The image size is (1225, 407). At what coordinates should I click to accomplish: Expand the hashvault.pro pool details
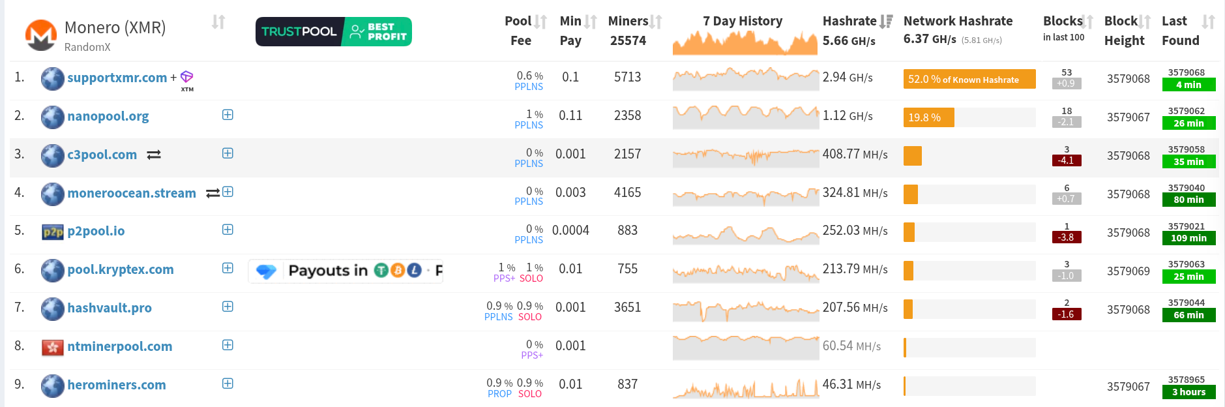228,307
